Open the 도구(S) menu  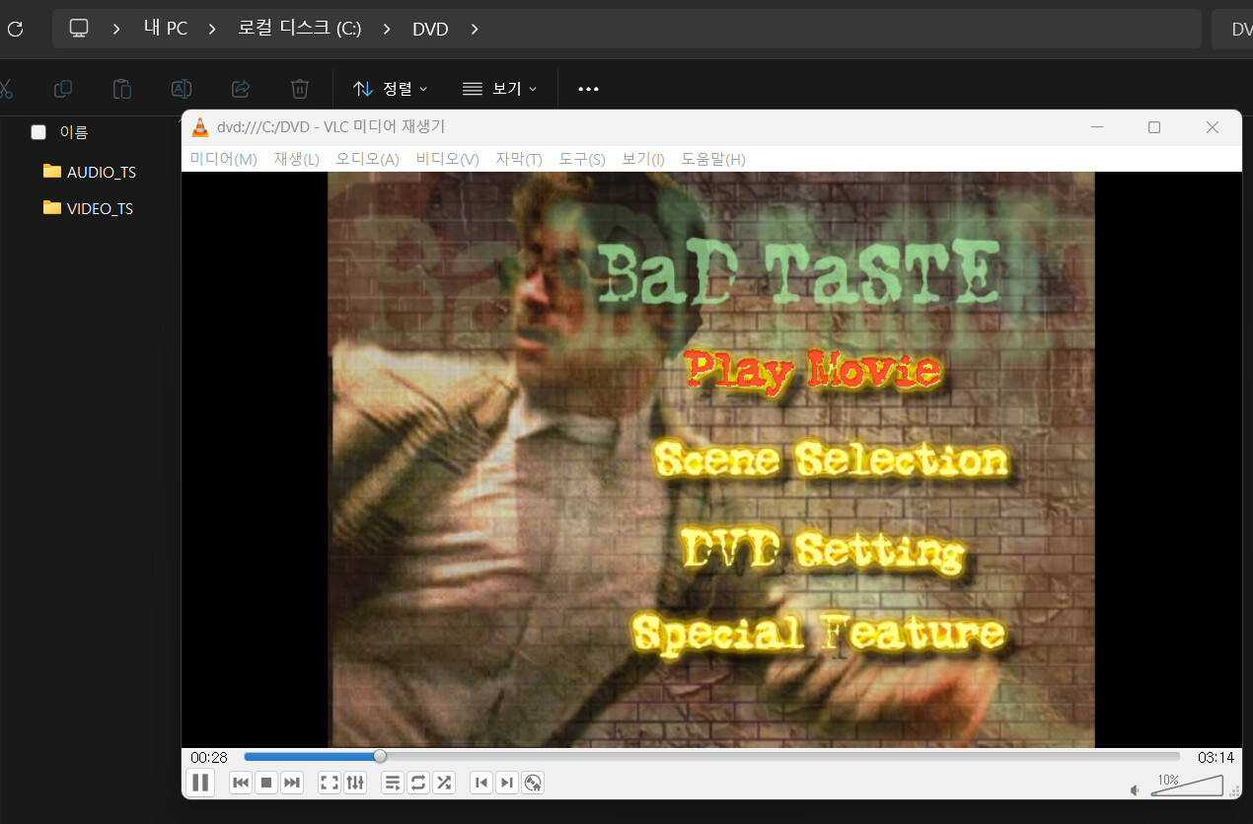click(582, 159)
